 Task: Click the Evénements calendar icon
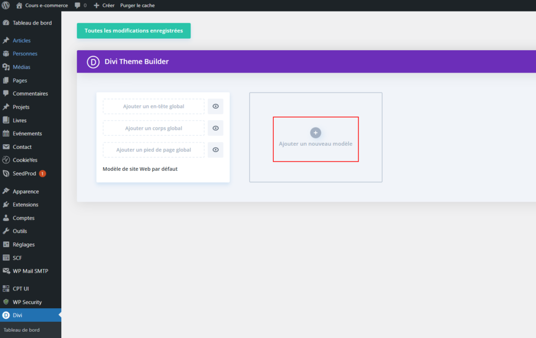(x=6, y=133)
